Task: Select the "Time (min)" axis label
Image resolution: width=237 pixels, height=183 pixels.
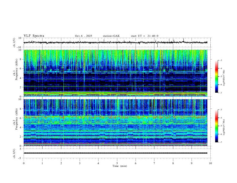Action: coord(120,166)
